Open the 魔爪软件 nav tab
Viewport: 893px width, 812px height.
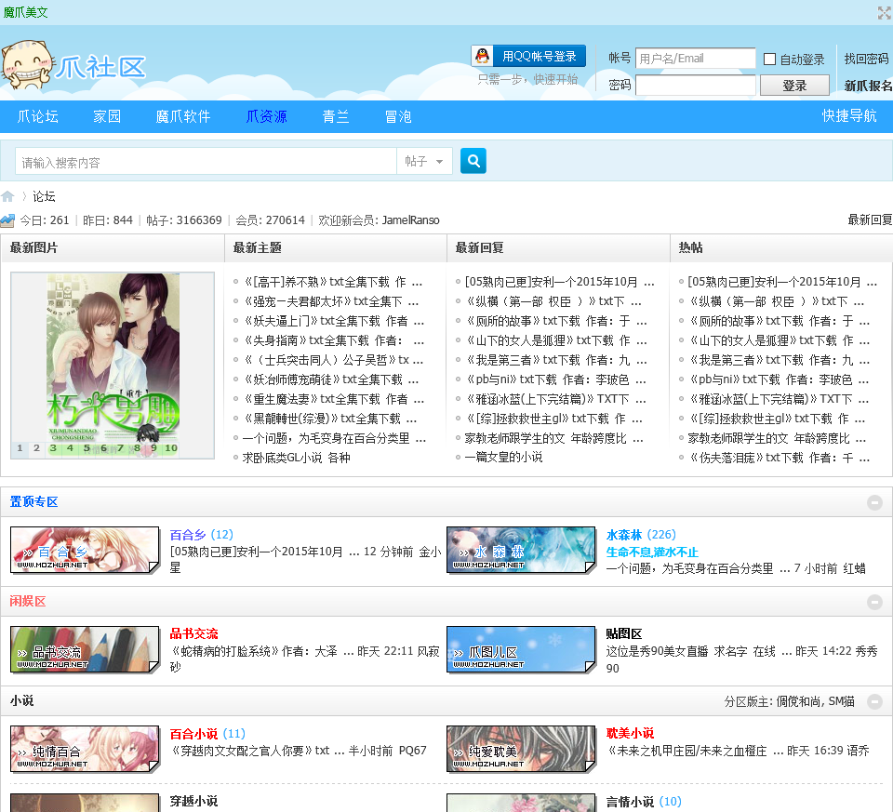[x=183, y=117]
